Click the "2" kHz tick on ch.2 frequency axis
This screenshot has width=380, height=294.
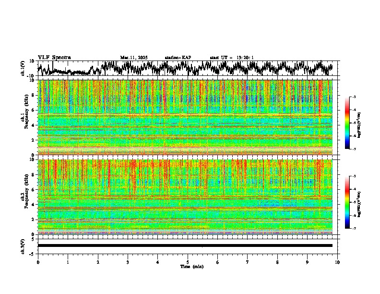coord(34,220)
